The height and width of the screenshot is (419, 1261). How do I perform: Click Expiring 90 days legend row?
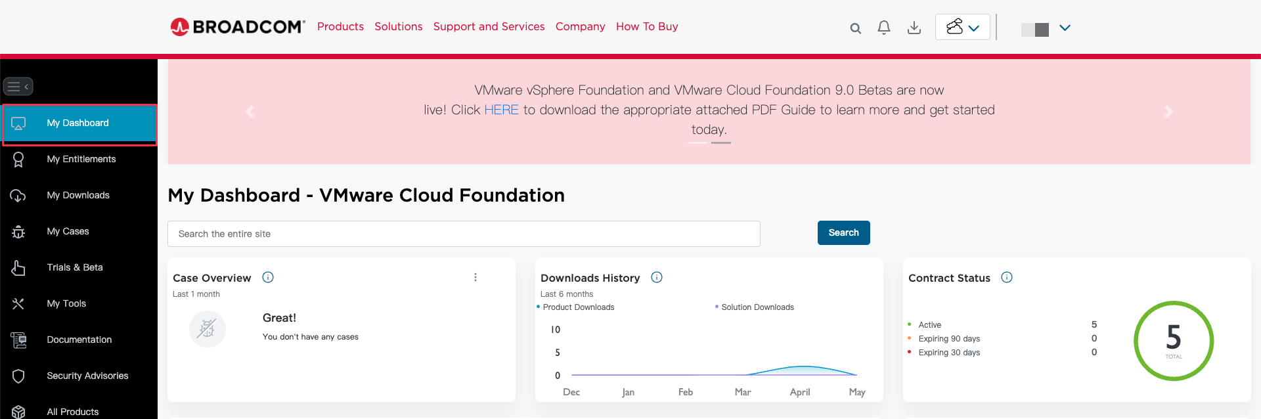coord(1002,338)
